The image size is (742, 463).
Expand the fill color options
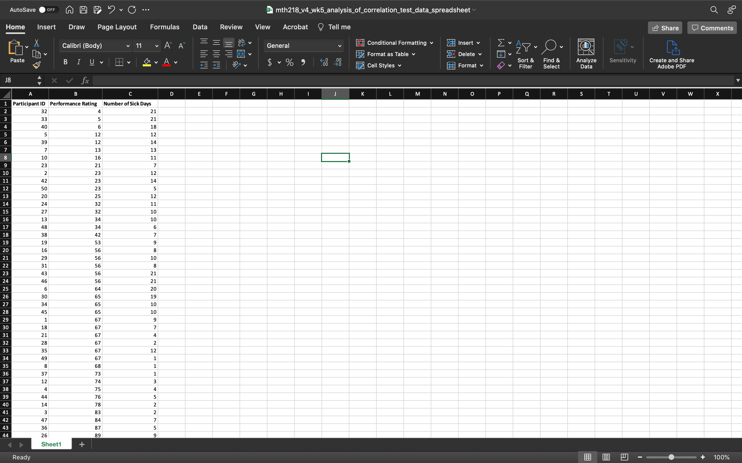tap(156, 62)
